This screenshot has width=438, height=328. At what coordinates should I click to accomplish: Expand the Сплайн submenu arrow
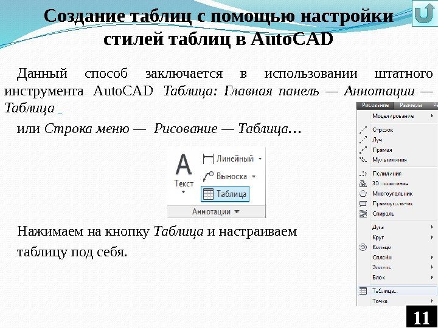tap(433, 257)
